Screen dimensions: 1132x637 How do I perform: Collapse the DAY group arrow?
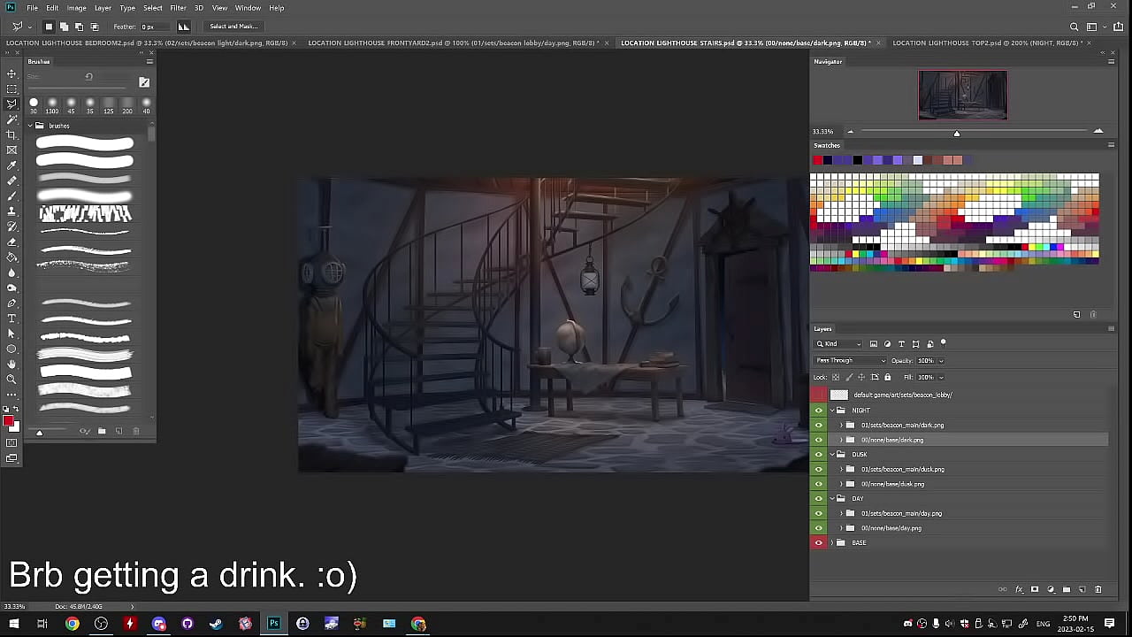pyautogui.click(x=832, y=499)
